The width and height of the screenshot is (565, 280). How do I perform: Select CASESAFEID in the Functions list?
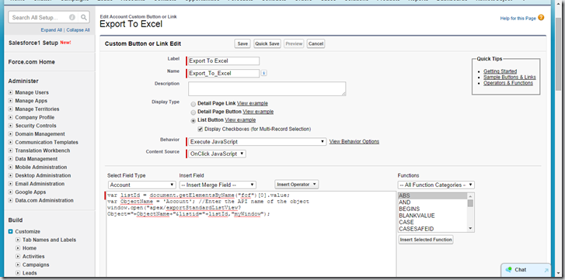[432, 229]
